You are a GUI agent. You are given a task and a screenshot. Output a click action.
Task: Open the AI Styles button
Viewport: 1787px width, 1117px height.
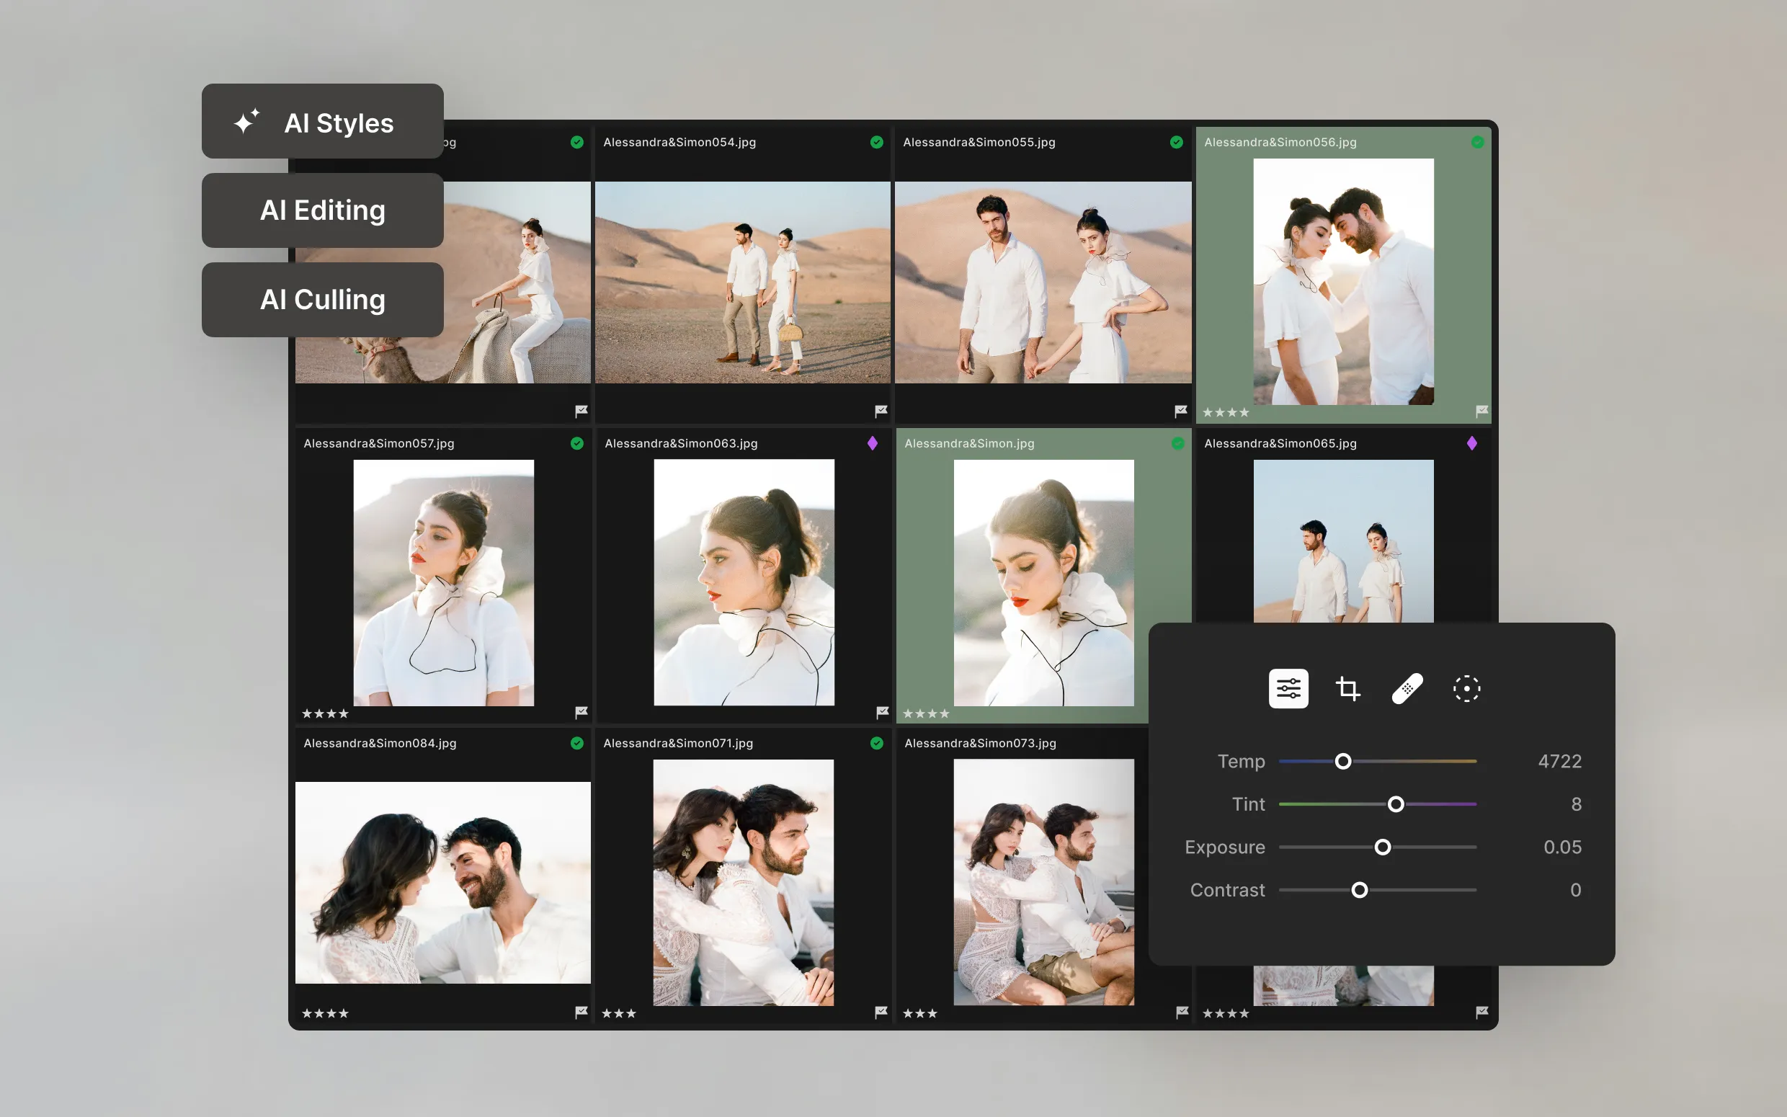[x=323, y=121]
